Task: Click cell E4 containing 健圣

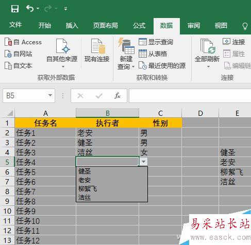Action: tap(235, 152)
